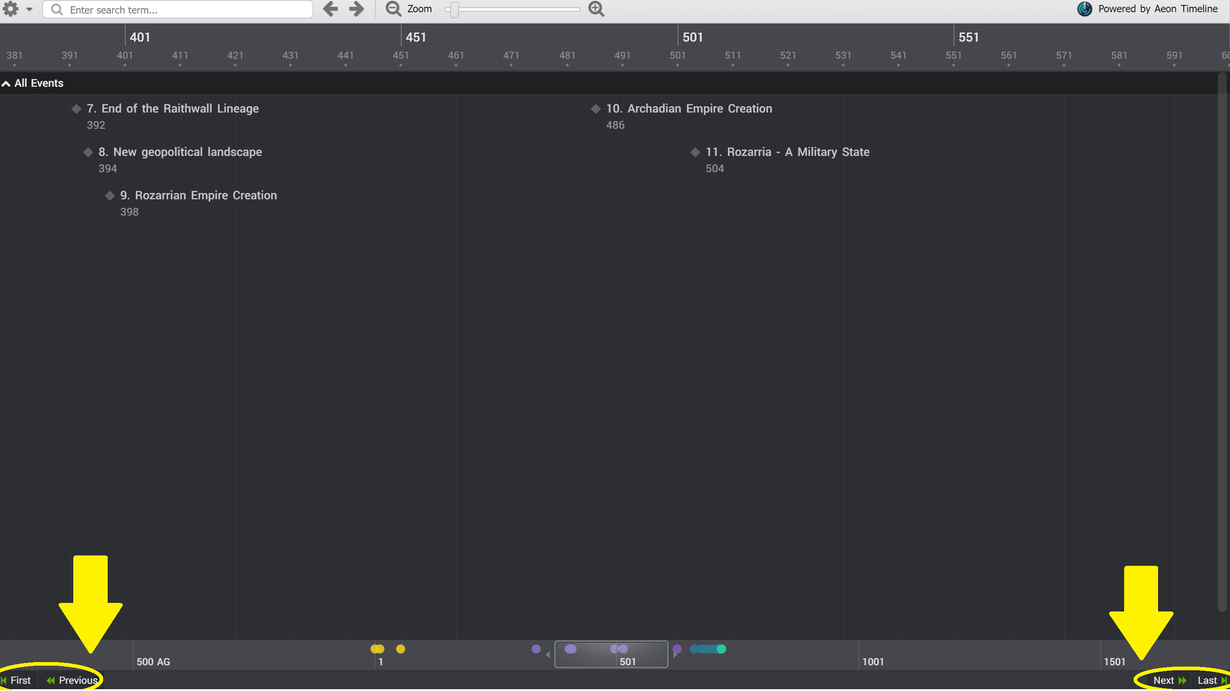Click the magnifier icon in search box

[57, 9]
